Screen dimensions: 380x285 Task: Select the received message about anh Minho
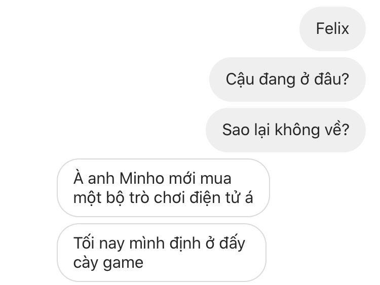163,188
